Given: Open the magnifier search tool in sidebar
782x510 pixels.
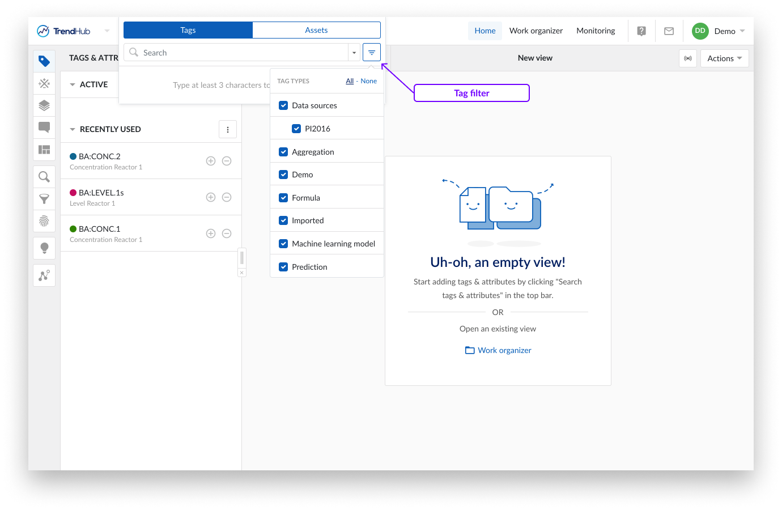Looking at the screenshot, I should 44,177.
